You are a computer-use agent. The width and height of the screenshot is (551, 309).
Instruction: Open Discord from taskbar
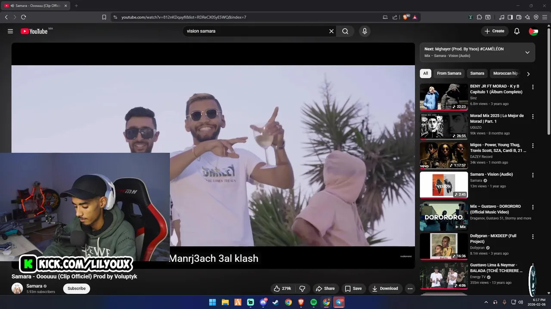(x=263, y=302)
